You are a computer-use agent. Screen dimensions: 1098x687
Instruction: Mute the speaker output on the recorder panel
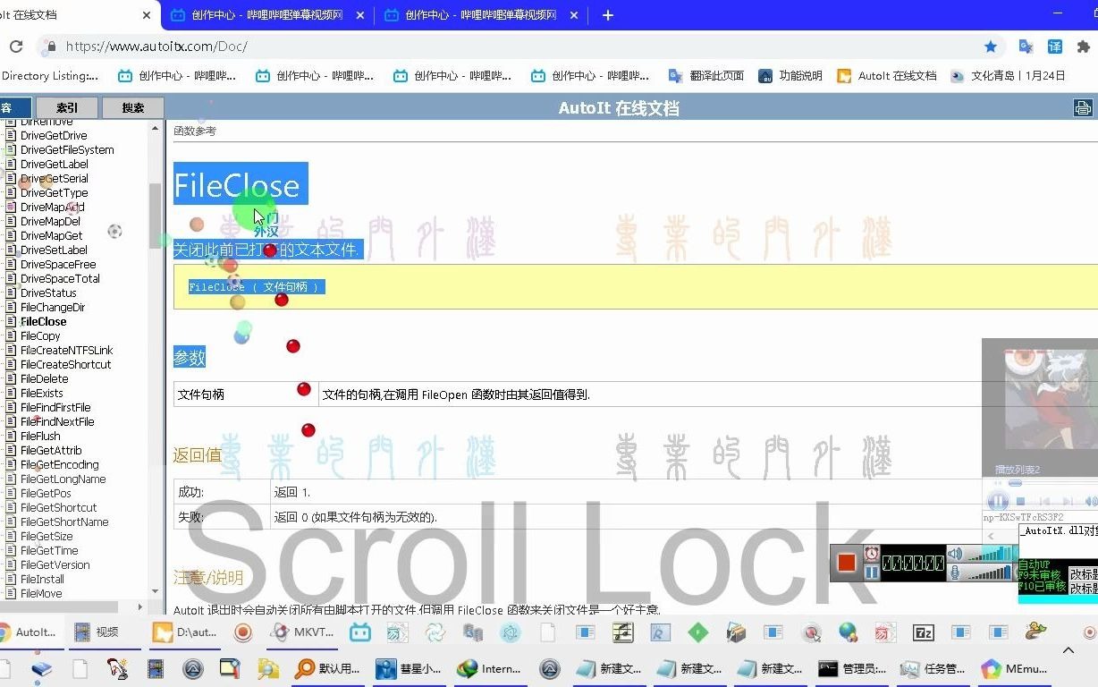pos(953,555)
